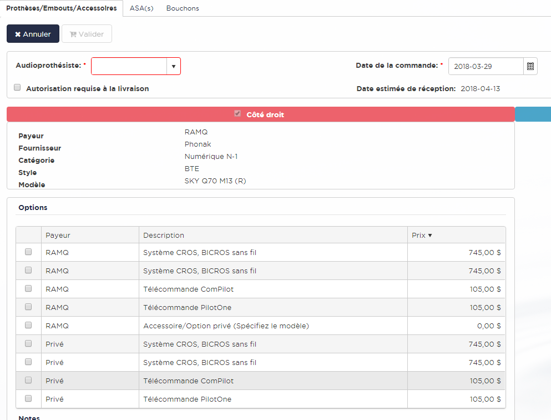551x420 pixels.
Task: Check Privé Télécommande ComPilot option
Action: [28, 381]
